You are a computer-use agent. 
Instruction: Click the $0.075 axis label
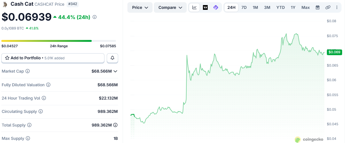pyautogui.click(x=333, y=36)
